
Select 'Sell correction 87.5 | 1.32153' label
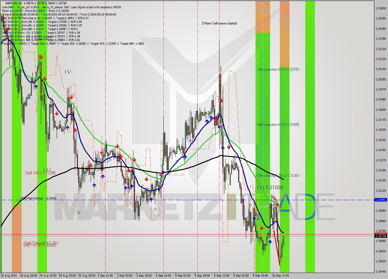[278, 69]
